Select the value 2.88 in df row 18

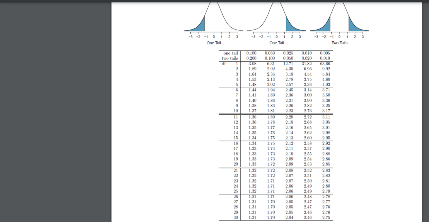point(326,154)
